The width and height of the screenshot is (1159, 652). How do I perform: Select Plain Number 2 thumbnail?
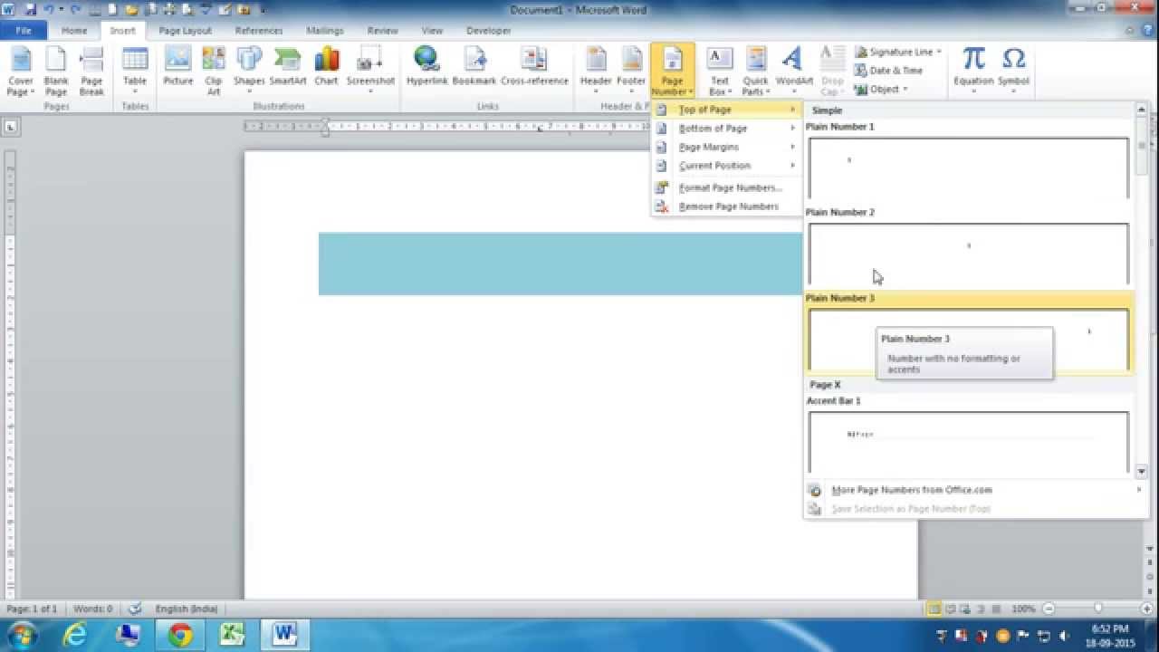coord(968,254)
